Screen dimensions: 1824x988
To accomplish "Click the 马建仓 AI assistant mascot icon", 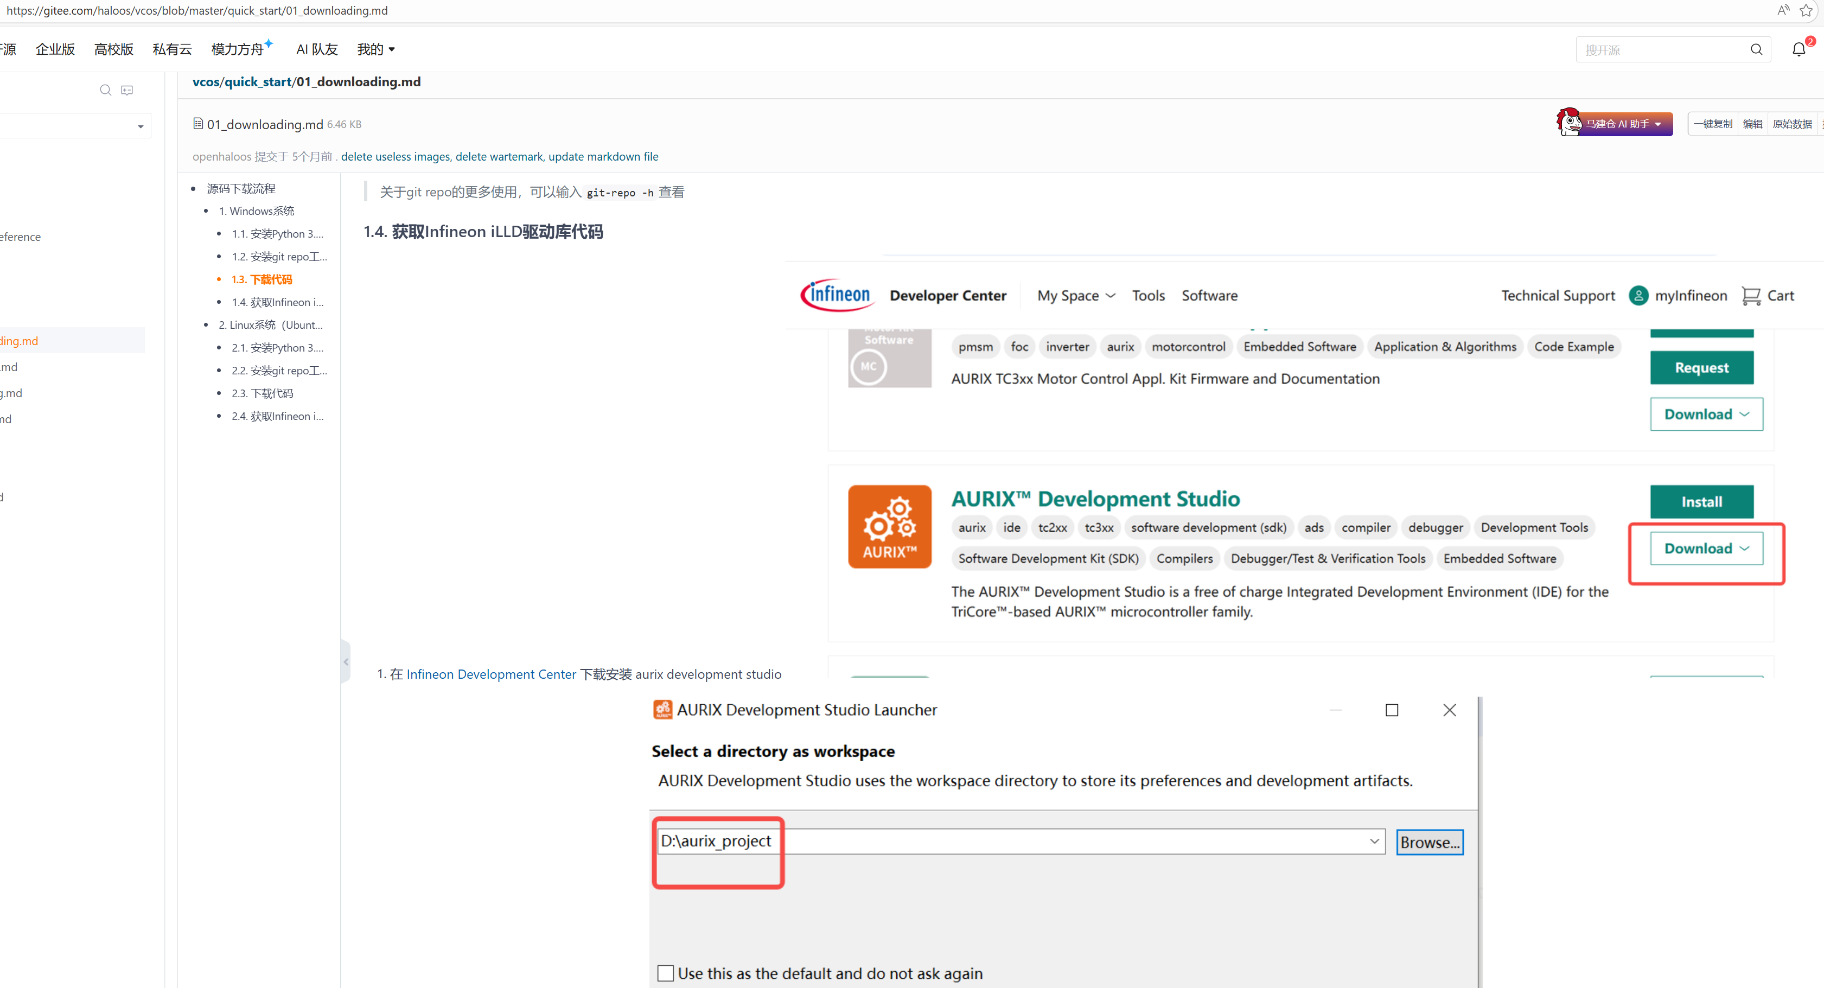I will click(x=1568, y=122).
